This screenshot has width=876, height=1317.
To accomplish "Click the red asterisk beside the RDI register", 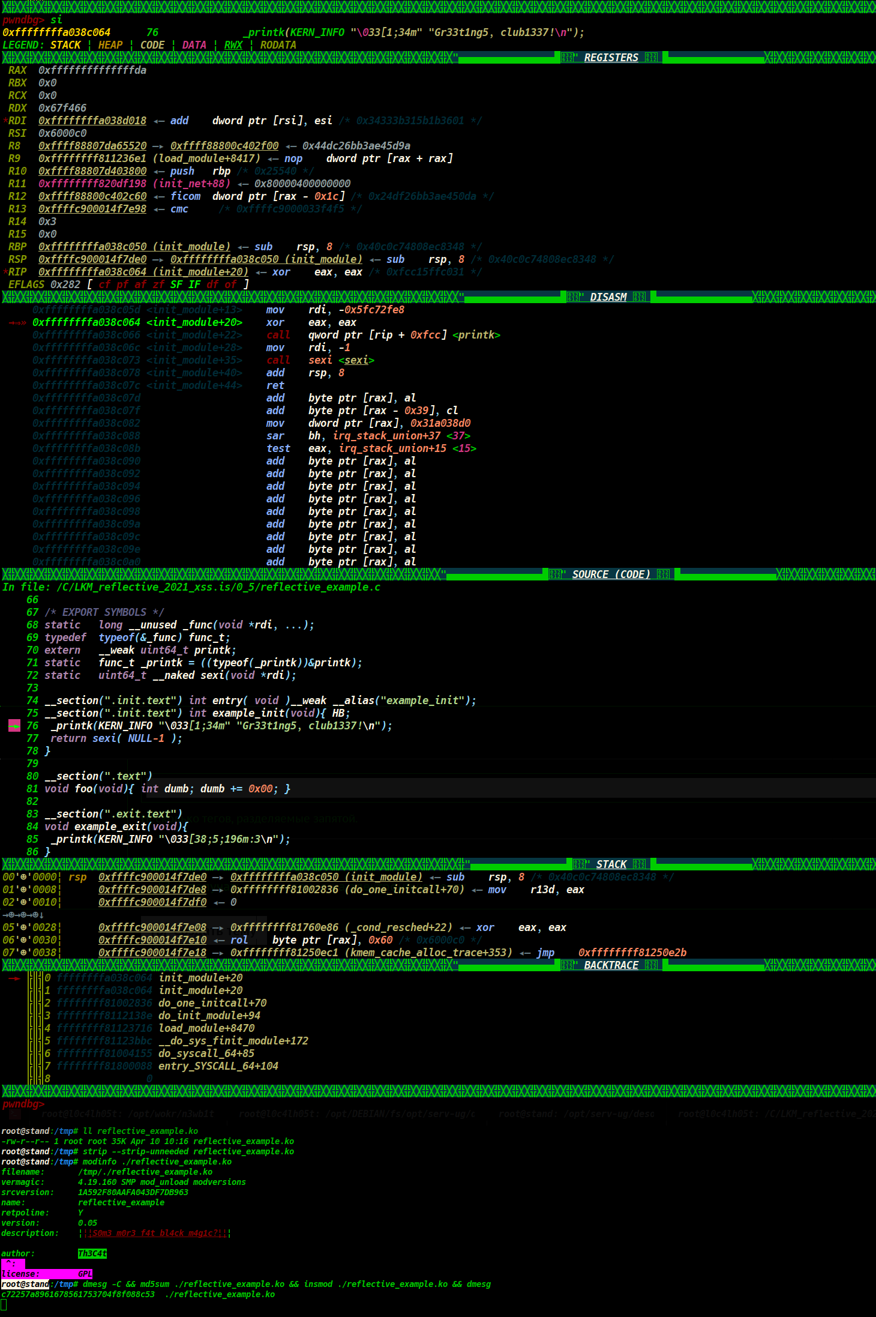I will pos(5,121).
